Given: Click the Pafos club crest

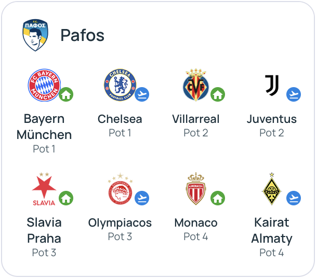Looking at the screenshot, I should [x=35, y=35].
